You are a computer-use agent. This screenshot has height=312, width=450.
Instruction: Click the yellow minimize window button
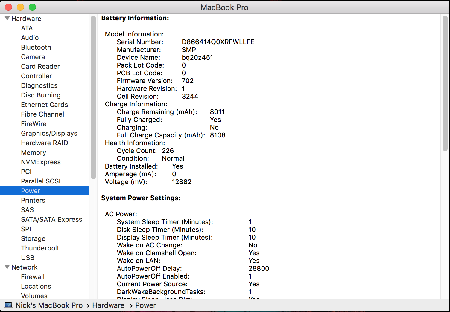coord(20,7)
